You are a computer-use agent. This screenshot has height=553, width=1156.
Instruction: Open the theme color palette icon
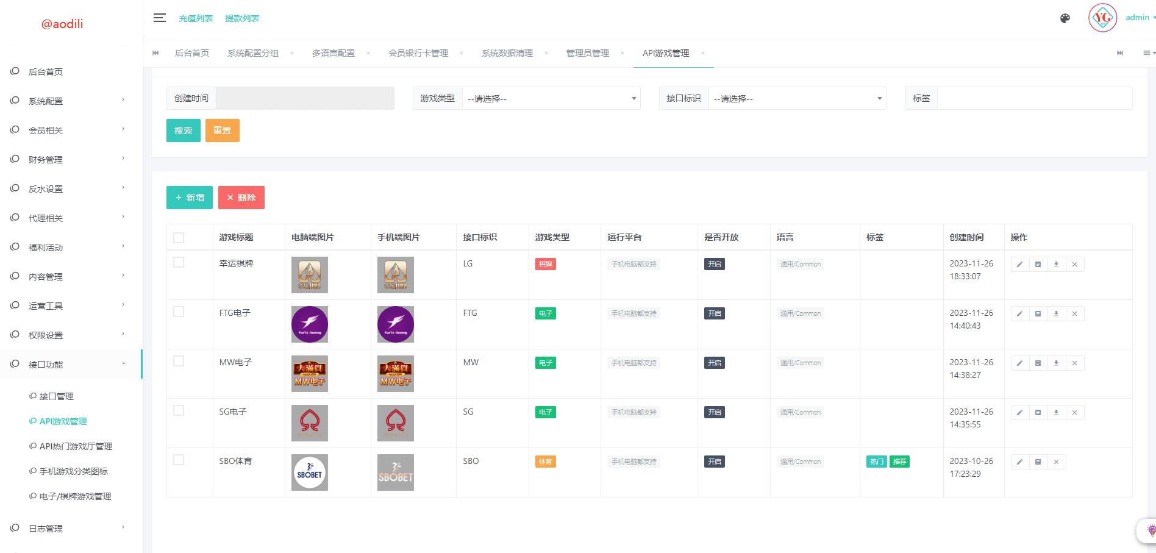click(1065, 18)
